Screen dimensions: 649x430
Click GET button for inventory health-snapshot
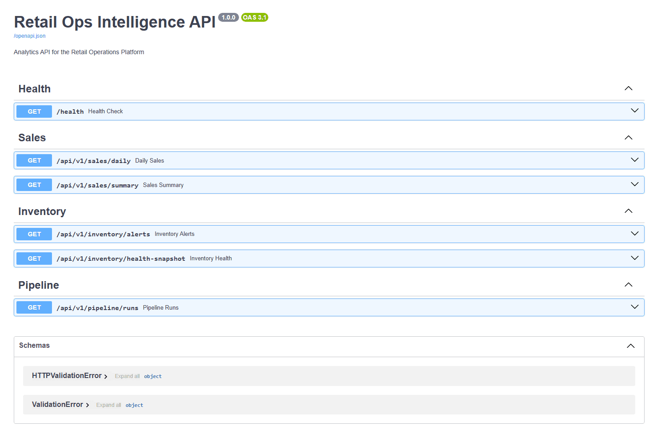point(34,259)
